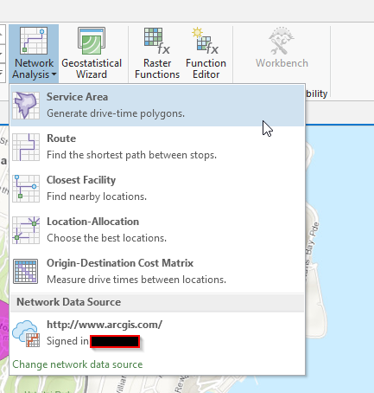Click the Workbench tool icon

pyautogui.click(x=282, y=41)
